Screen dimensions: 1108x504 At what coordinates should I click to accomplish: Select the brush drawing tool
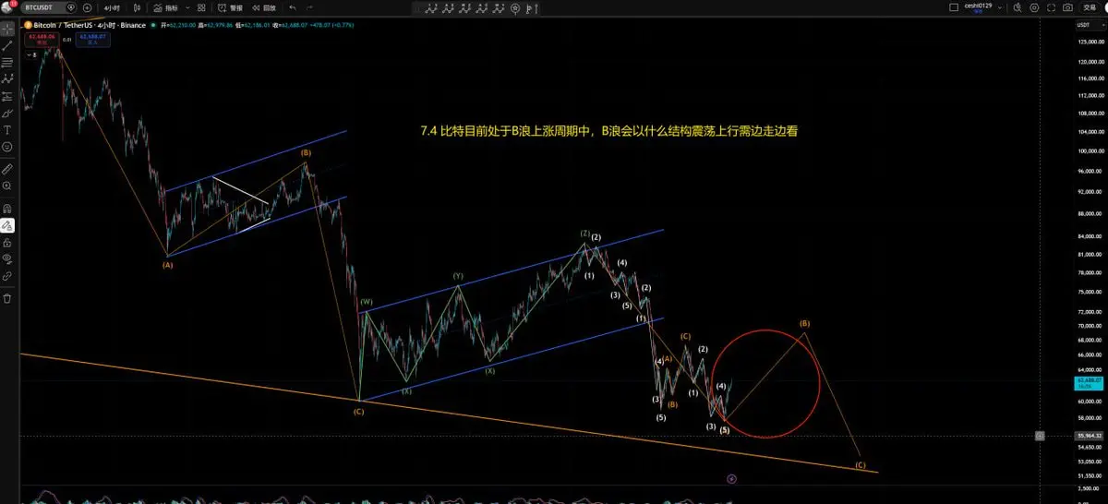[x=7, y=112]
